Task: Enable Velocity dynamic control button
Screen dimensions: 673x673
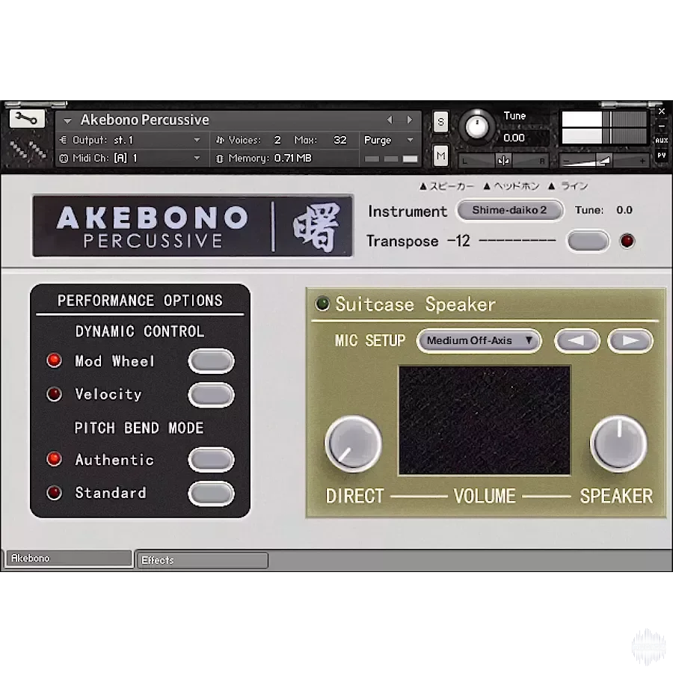Action: pyautogui.click(x=211, y=395)
